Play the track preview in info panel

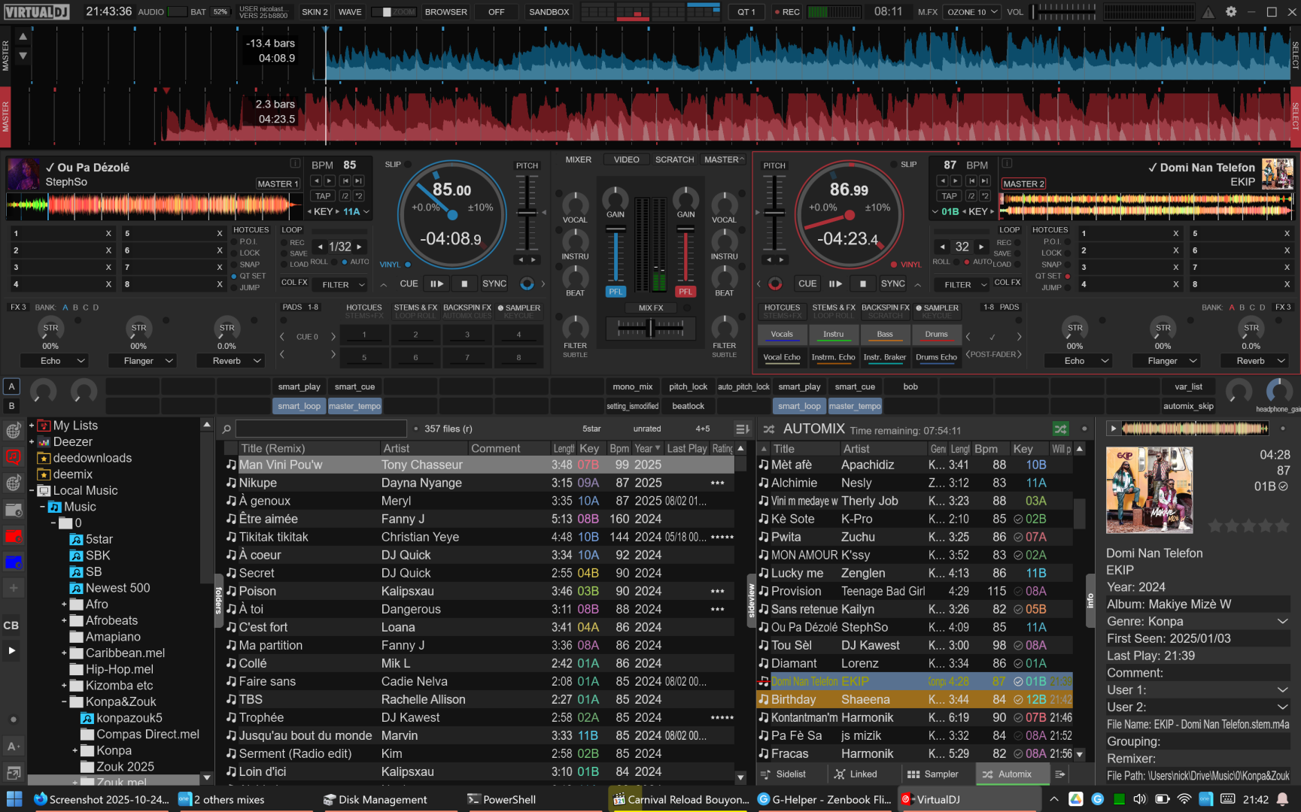tap(1114, 429)
